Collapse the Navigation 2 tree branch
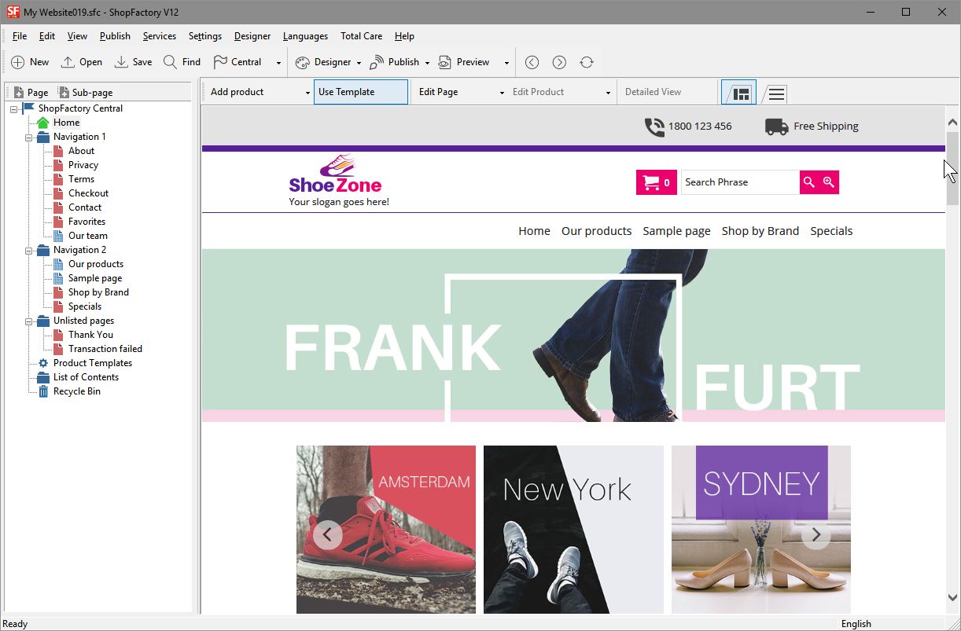The height and width of the screenshot is (631, 961). click(28, 249)
